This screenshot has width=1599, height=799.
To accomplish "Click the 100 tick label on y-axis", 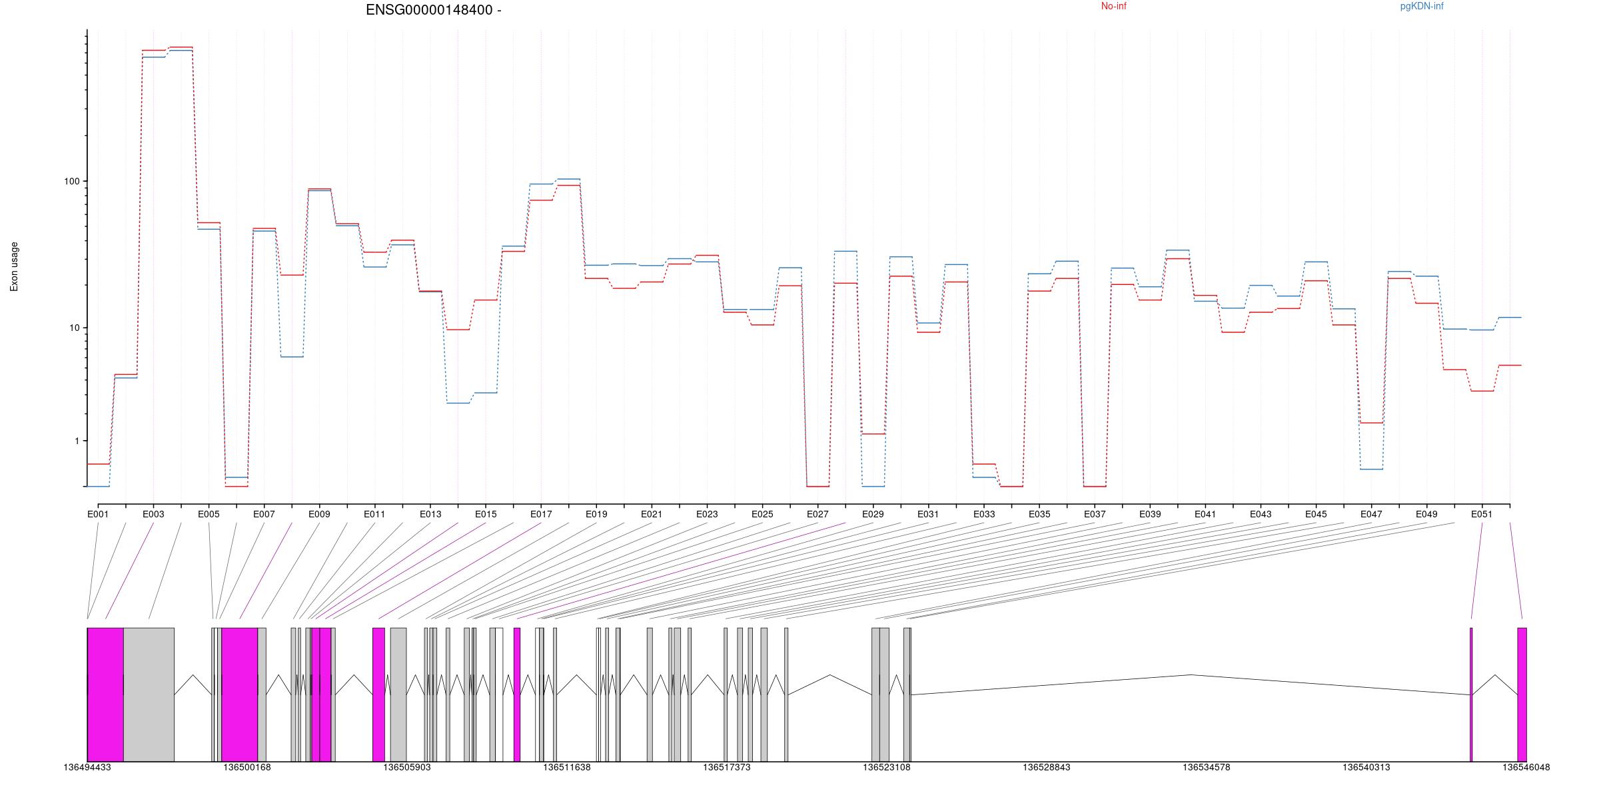I will click(x=71, y=181).
